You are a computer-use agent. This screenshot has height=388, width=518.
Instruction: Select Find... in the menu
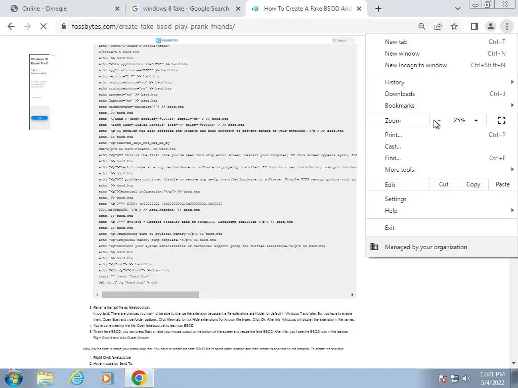(442, 158)
